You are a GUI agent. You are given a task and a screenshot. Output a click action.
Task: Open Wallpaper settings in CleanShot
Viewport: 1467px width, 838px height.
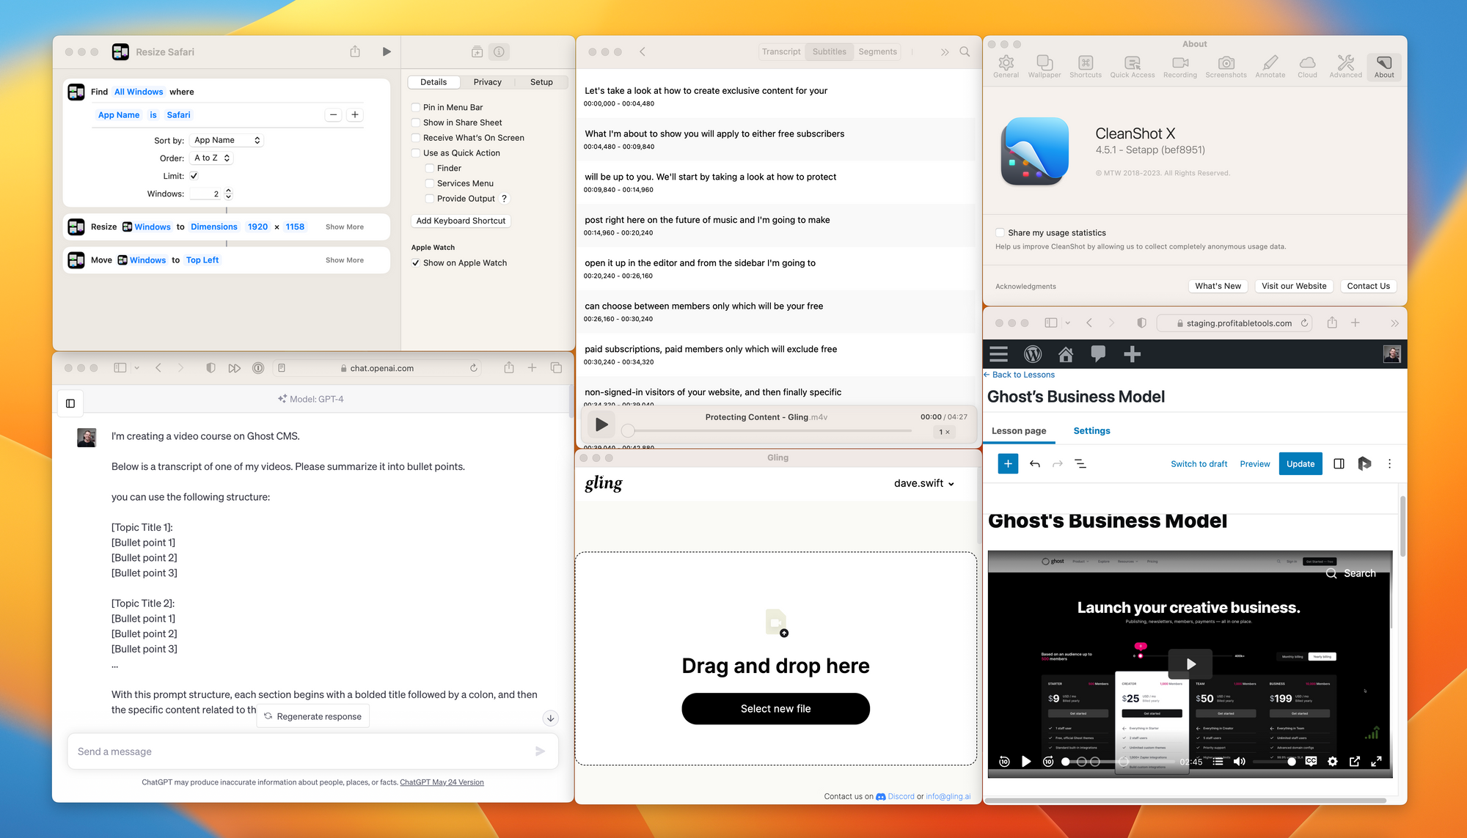1045,67
